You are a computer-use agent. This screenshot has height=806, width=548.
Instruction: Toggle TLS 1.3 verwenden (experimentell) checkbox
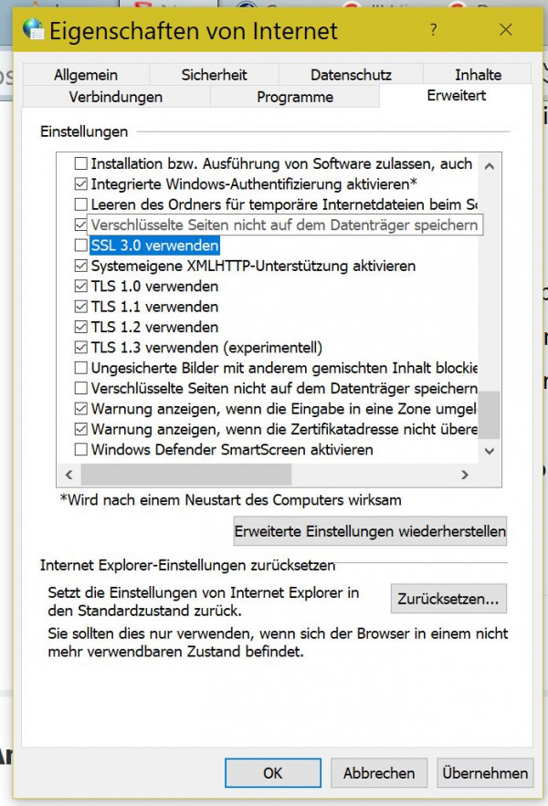(x=80, y=348)
